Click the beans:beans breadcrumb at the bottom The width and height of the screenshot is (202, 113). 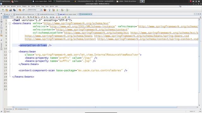click(x=9, y=109)
